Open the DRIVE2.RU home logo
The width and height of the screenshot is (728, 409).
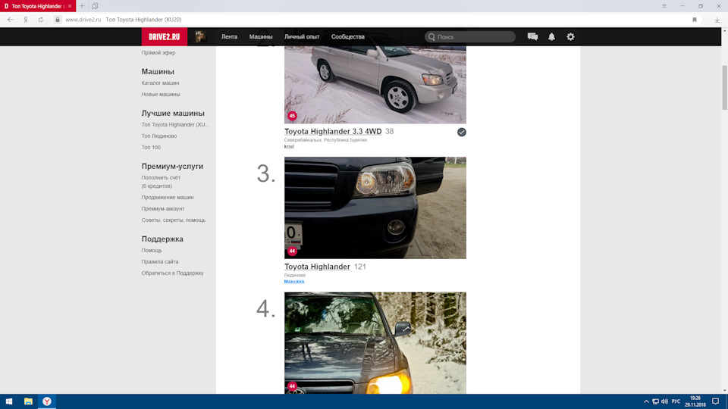point(165,36)
